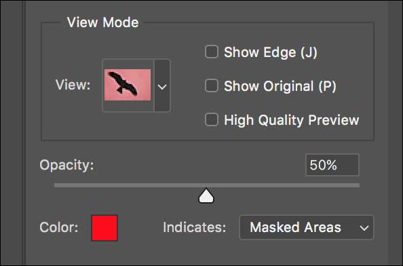Click the Opacity 50% input field
The width and height of the screenshot is (403, 266).
(x=332, y=165)
